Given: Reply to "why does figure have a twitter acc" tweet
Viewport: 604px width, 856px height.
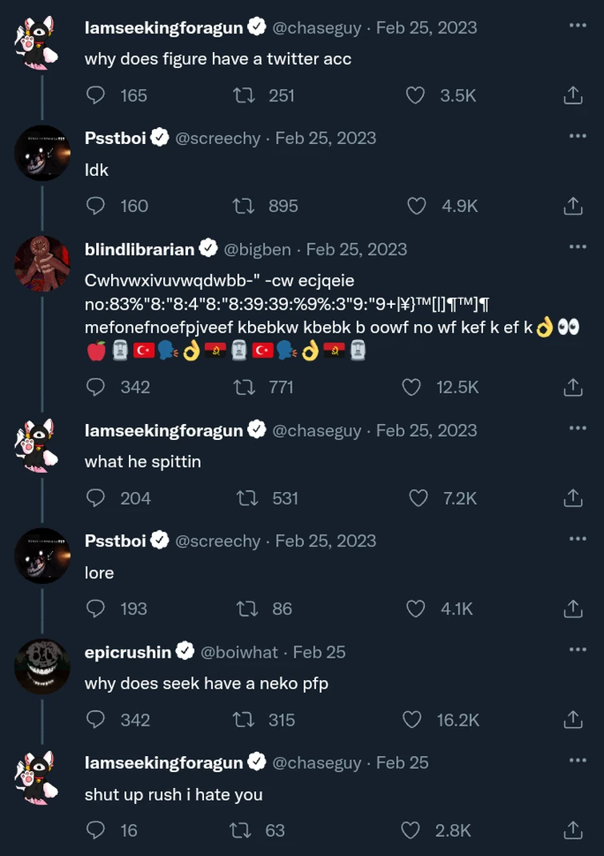Looking at the screenshot, I should tap(95, 95).
